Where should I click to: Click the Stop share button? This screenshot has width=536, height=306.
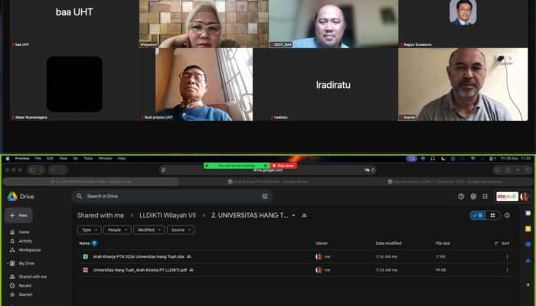(x=283, y=165)
